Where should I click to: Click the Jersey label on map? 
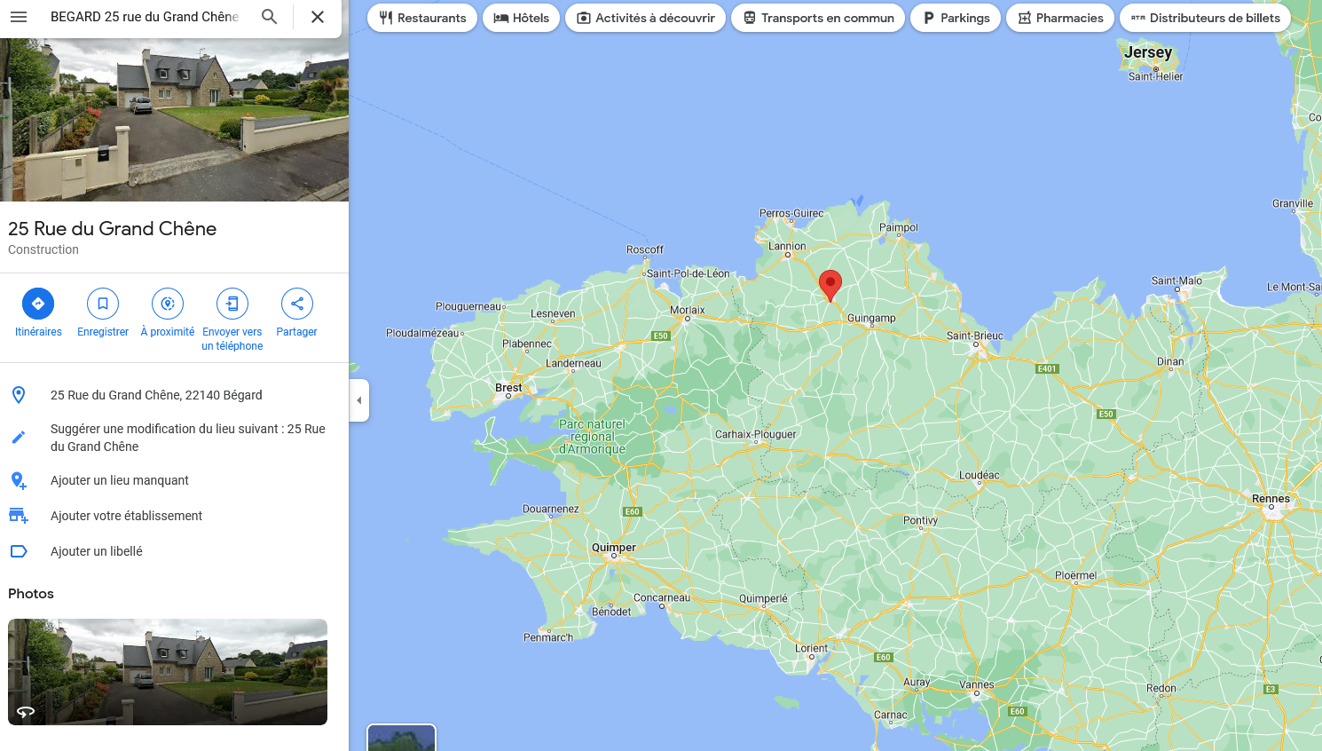point(1148,52)
